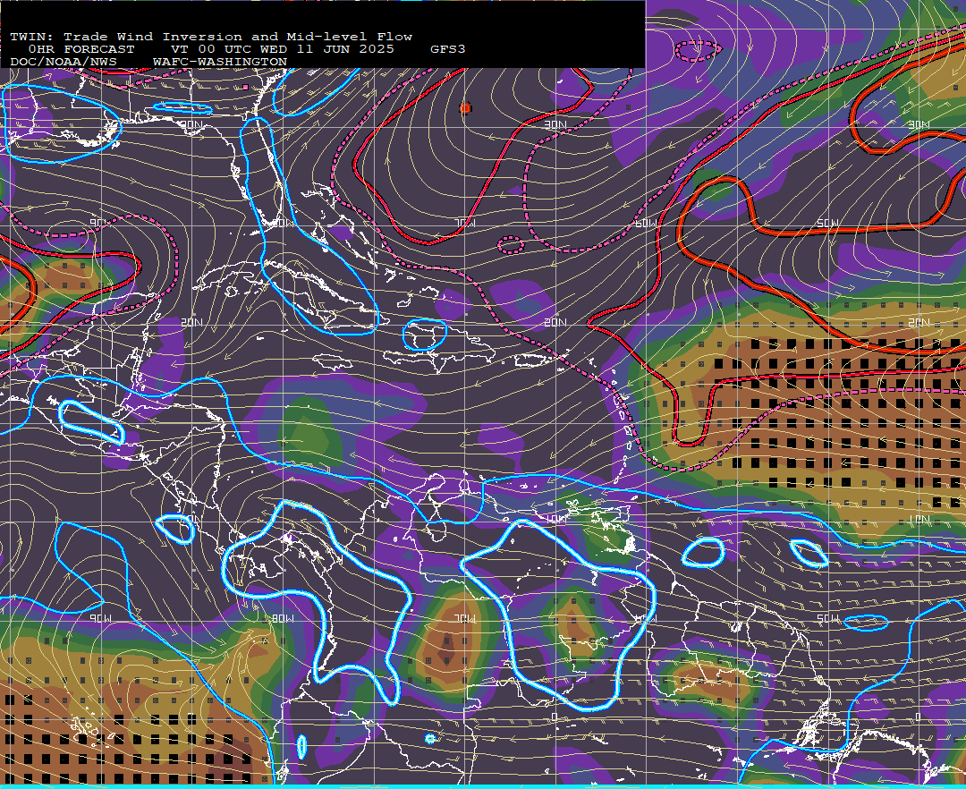Click the 70W longitude label over Colombia
The image size is (966, 789).
point(465,618)
